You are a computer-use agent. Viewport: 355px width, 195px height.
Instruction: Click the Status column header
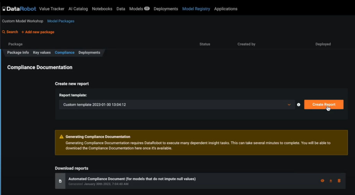point(205,44)
